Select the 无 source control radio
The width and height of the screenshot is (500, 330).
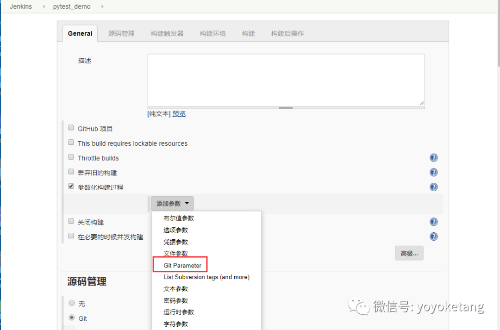pos(72,303)
